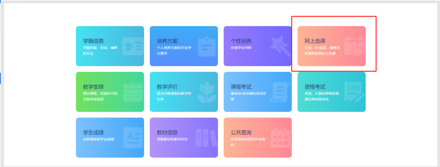The image size is (440, 167).
Task: Click the hand-pointer calendar icon on 网上选课
Action: point(354,46)
